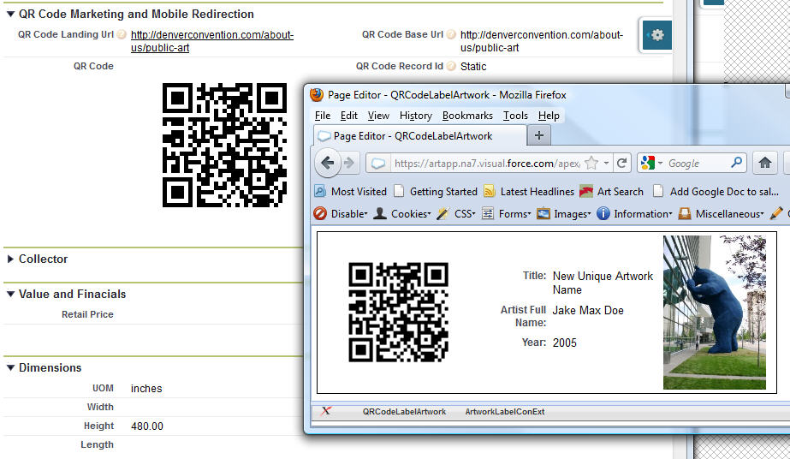Viewport: 790px width, 459px height.
Task: Reload the page with the refresh icon
Action: (x=622, y=163)
